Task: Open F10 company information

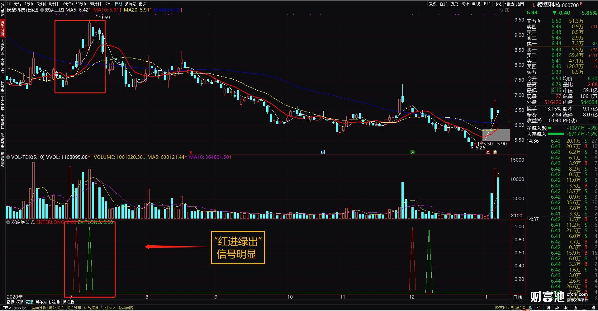Action: [487, 4]
